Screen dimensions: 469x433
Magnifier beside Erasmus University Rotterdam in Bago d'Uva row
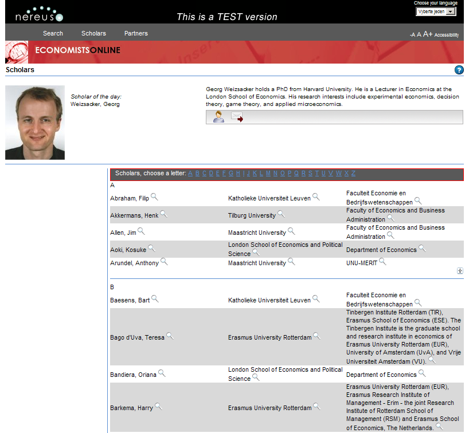tap(316, 336)
